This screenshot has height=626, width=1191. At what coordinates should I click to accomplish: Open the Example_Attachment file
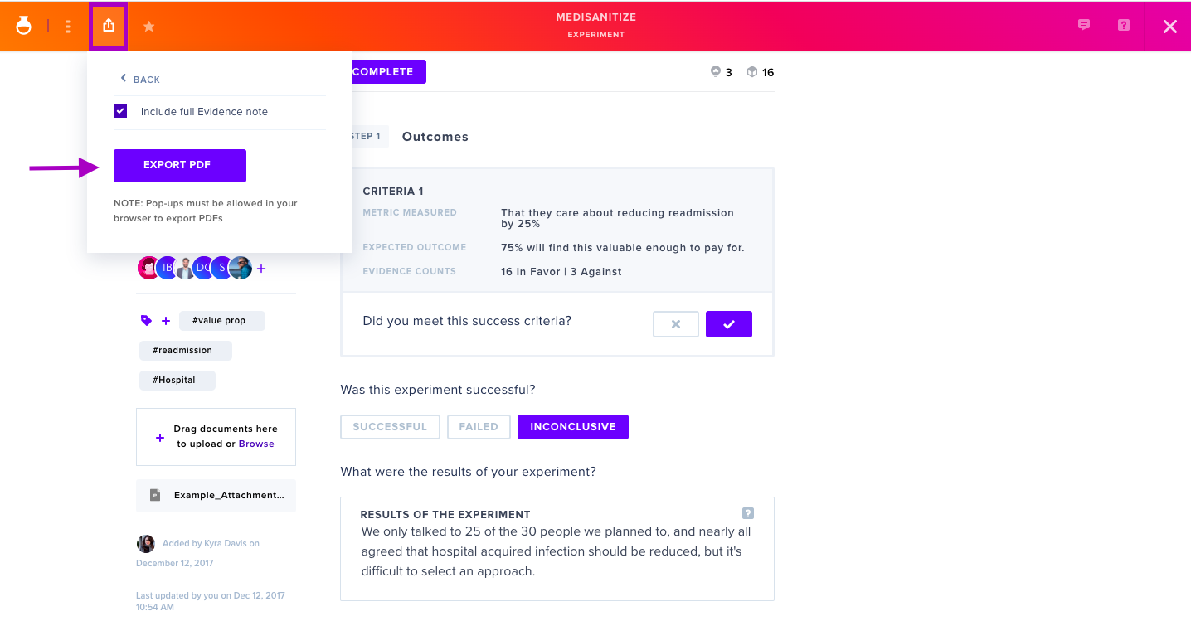[x=216, y=495]
